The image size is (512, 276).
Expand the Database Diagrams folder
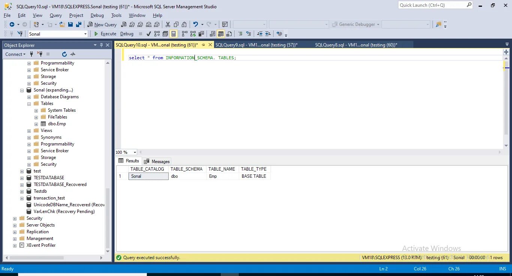(x=29, y=97)
